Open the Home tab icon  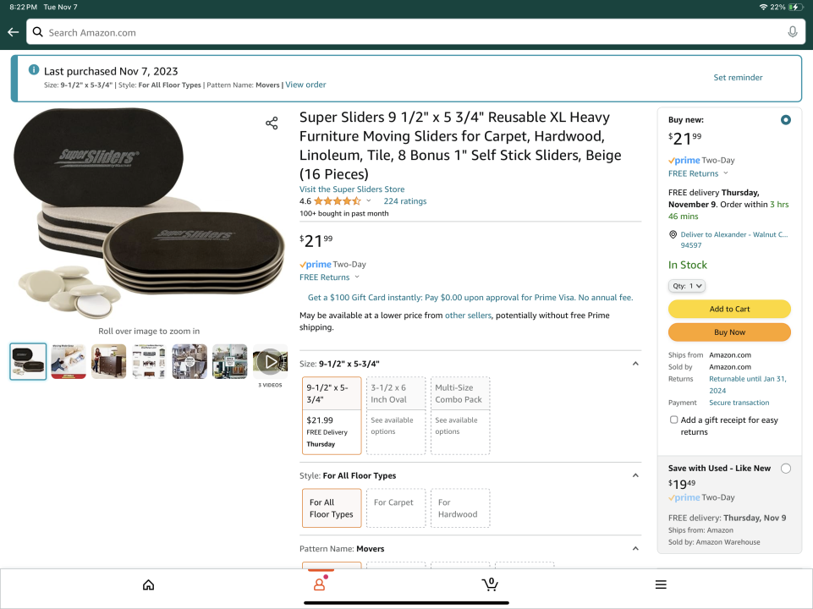149,584
